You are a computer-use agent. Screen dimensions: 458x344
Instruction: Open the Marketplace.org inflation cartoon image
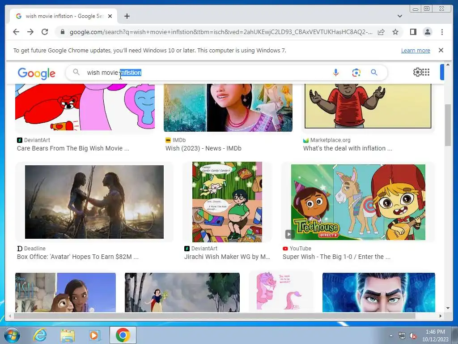pos(368,106)
